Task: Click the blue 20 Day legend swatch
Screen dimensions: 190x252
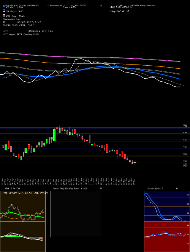Action: point(4,6)
